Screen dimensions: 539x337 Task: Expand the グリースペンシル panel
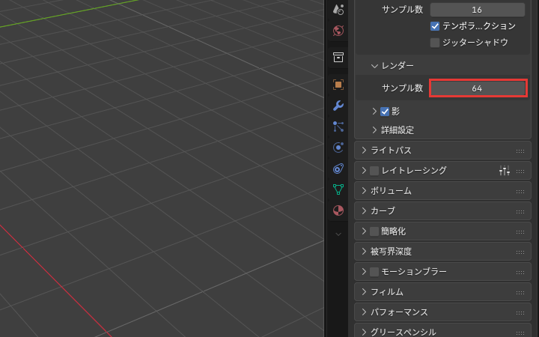click(364, 332)
